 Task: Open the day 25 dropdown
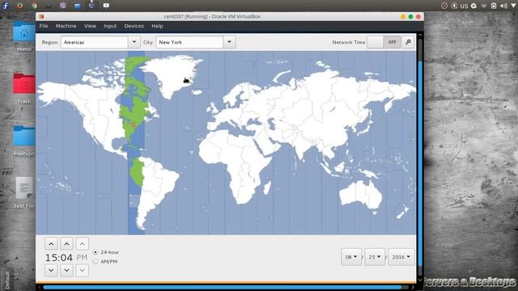[375, 257]
